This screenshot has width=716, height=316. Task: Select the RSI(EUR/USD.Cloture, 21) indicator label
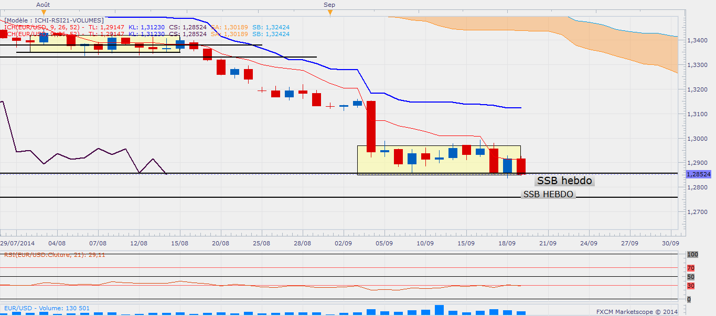(x=55, y=255)
